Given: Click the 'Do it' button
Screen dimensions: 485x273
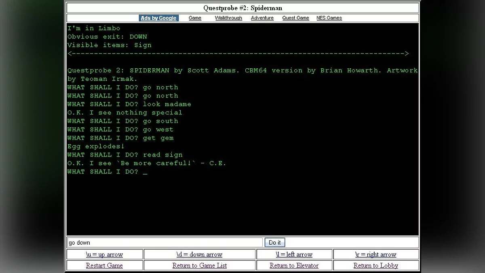Looking at the screenshot, I should (x=275, y=242).
